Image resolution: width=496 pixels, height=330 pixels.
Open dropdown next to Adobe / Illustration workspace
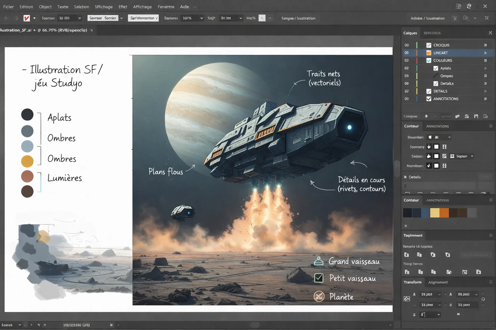coord(475,18)
